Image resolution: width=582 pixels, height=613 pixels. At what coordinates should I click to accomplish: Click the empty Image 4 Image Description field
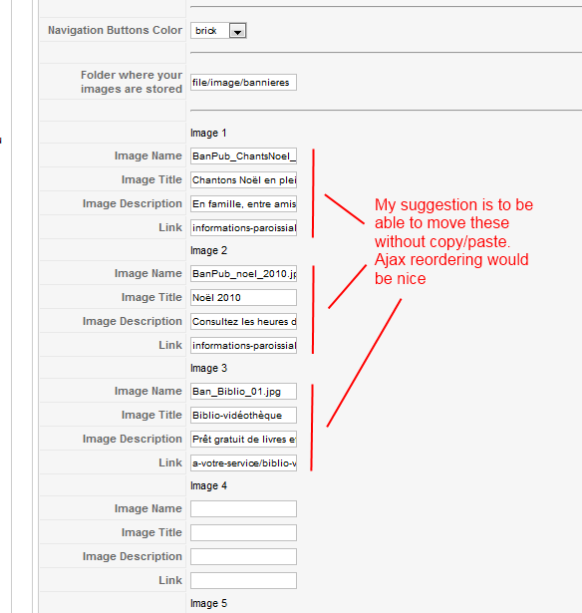coord(243,557)
